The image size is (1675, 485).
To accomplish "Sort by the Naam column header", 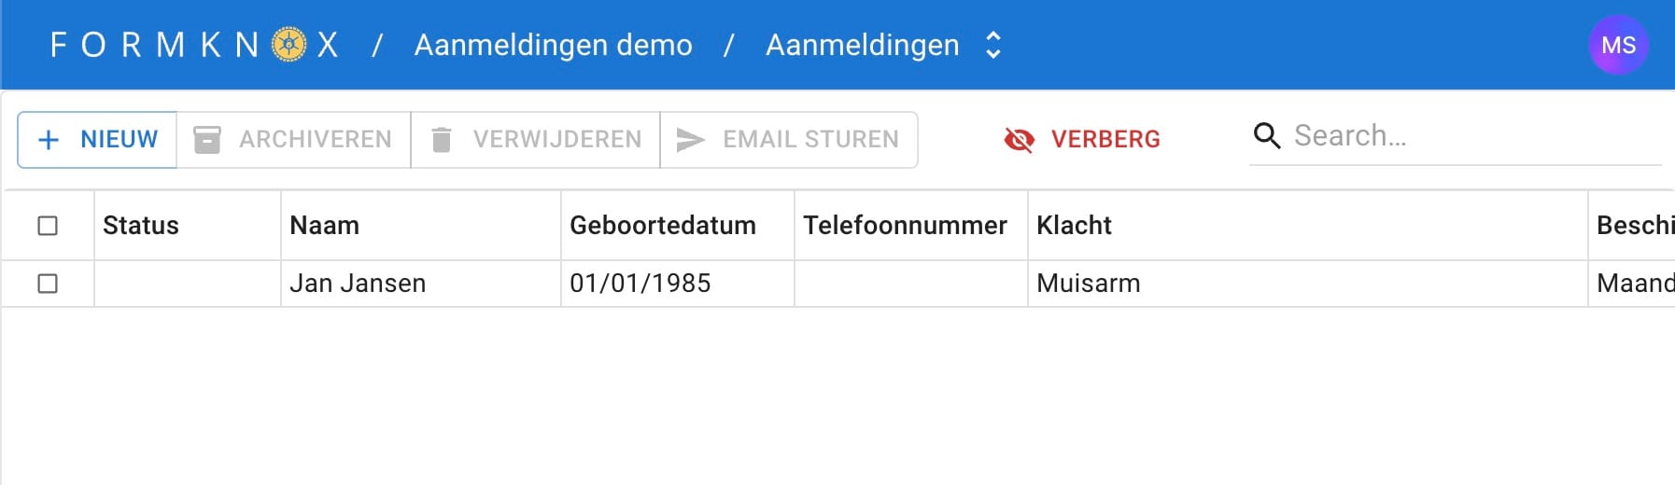I will click(x=324, y=226).
